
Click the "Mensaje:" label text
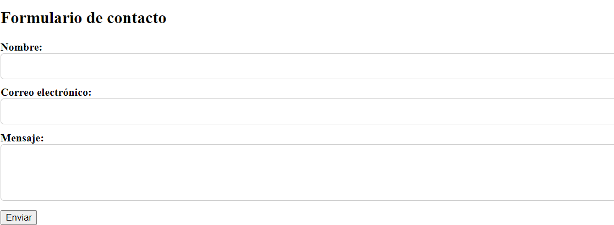pos(23,138)
